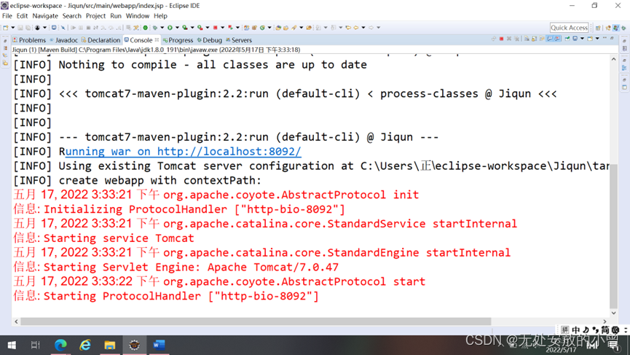630x355 pixels.
Task: Expand the Run launch dropdown arrow
Action: click(177, 28)
